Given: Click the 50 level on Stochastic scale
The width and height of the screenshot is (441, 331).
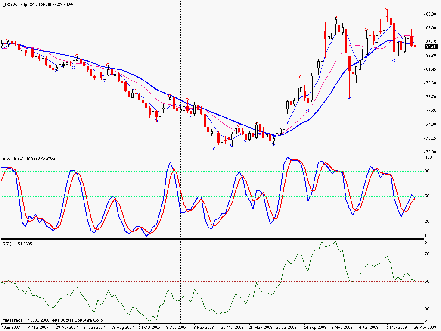Looking at the screenshot, I should (427, 196).
